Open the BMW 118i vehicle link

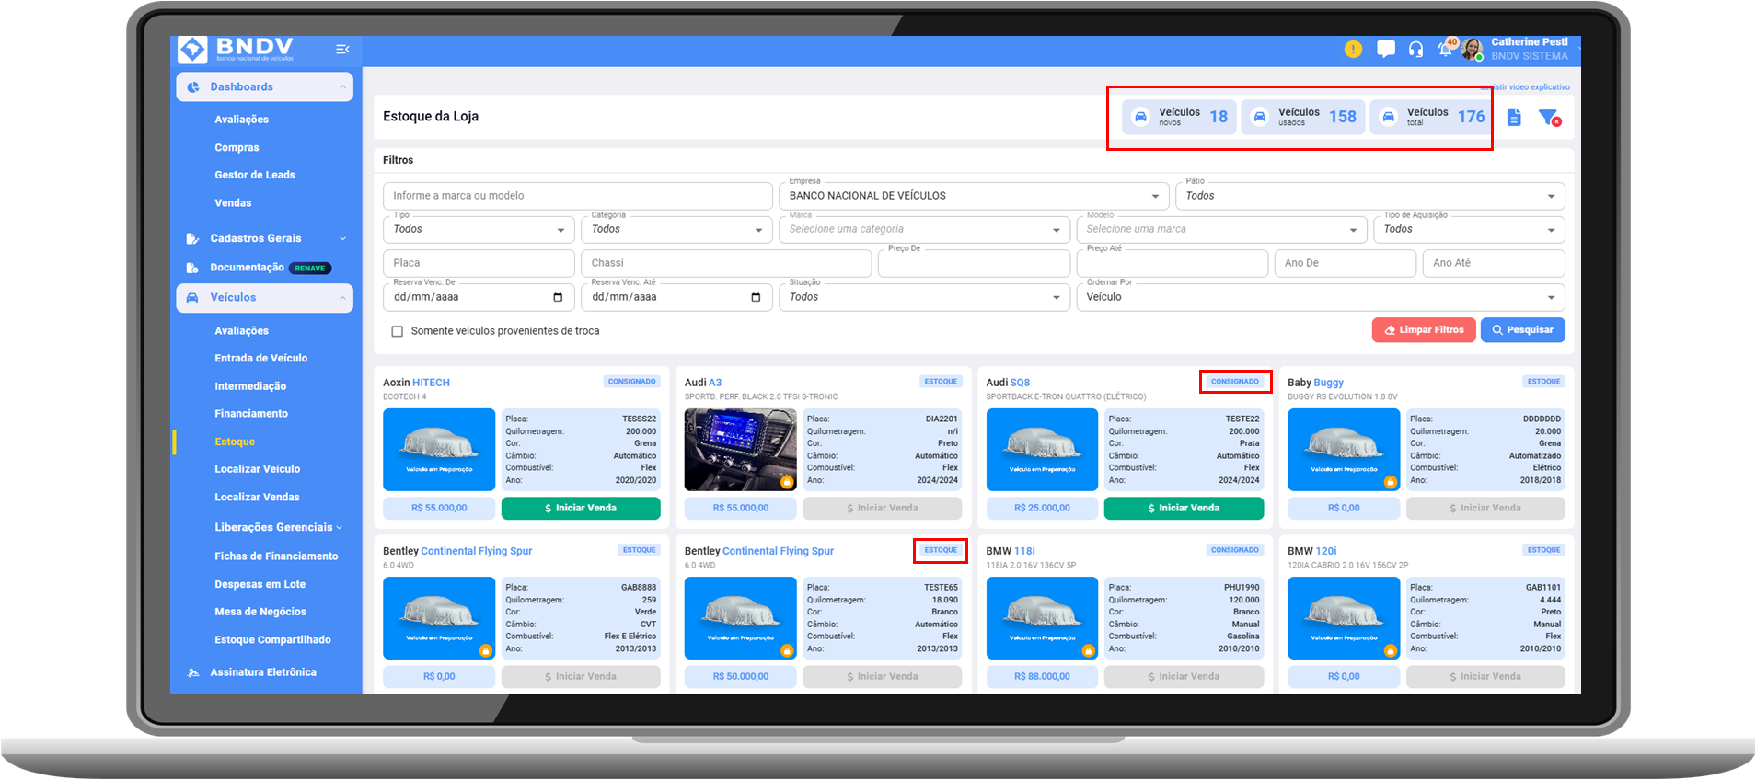click(x=1024, y=552)
